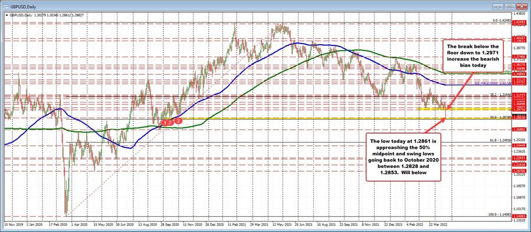Click the price axis value 1.18570
531x232 pixels.
point(519,185)
